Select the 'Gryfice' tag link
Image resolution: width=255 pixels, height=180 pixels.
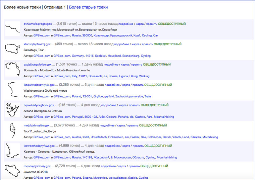click(98, 96)
